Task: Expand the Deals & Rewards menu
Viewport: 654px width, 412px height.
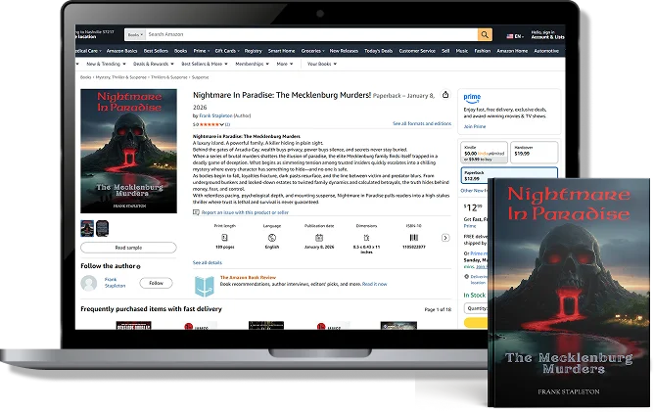Action: 154,64
